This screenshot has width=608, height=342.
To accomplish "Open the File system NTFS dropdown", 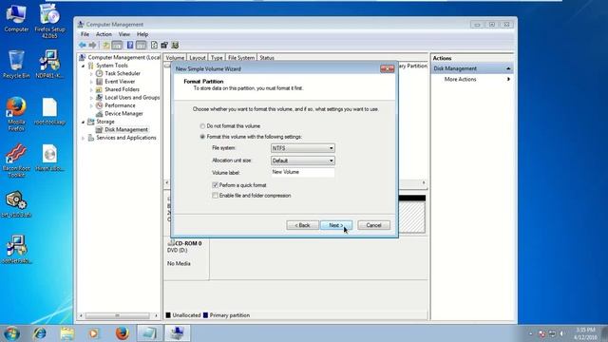I will click(303, 148).
